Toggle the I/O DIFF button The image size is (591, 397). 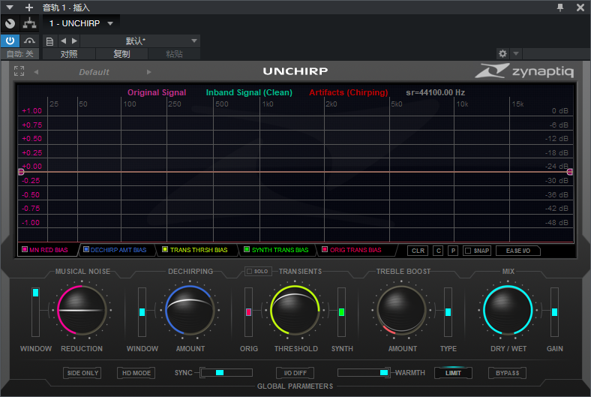tap(295, 373)
